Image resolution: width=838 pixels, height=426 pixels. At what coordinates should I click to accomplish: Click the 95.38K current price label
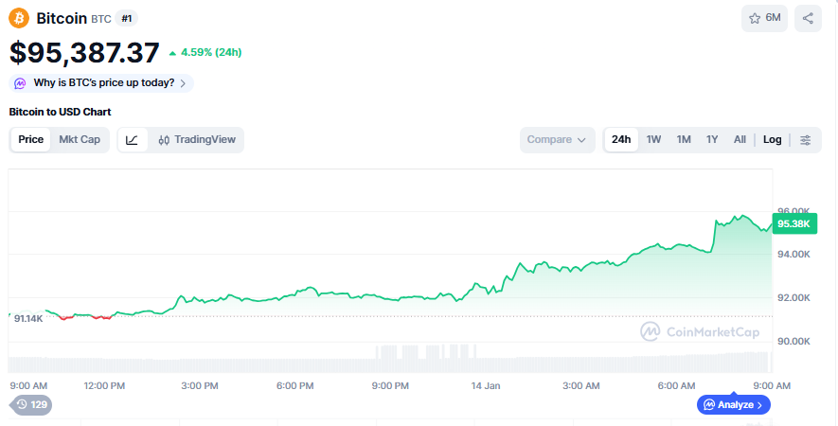click(793, 224)
